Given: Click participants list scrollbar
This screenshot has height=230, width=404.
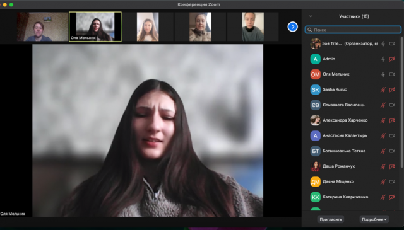Looking at the screenshot, I should pos(402,103).
